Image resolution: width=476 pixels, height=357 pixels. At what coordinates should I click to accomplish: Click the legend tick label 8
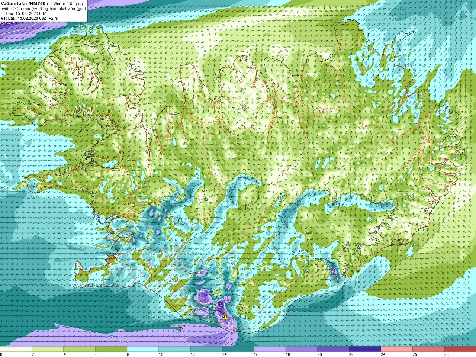click(x=129, y=354)
